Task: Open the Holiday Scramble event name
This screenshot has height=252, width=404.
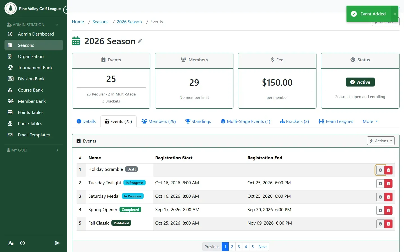Action: click(105, 169)
